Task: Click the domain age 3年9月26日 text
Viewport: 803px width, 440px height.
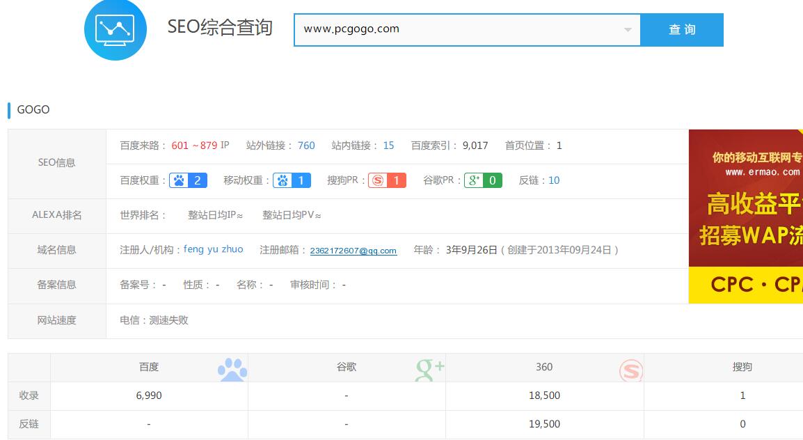Action: click(x=472, y=250)
